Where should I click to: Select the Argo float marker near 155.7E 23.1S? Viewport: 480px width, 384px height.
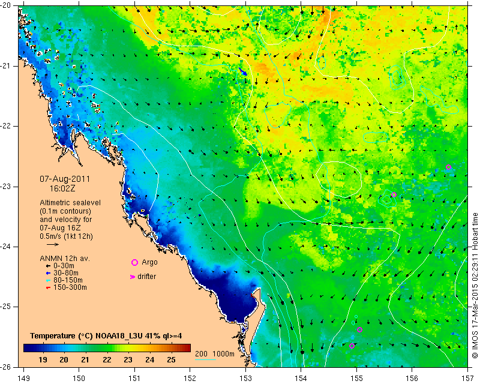[x=394, y=195]
